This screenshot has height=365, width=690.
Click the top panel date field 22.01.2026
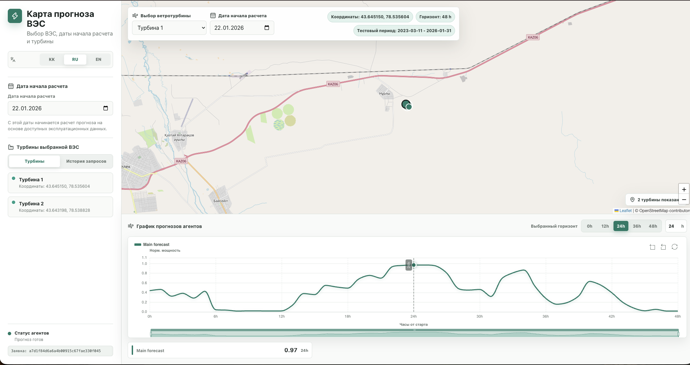click(242, 28)
